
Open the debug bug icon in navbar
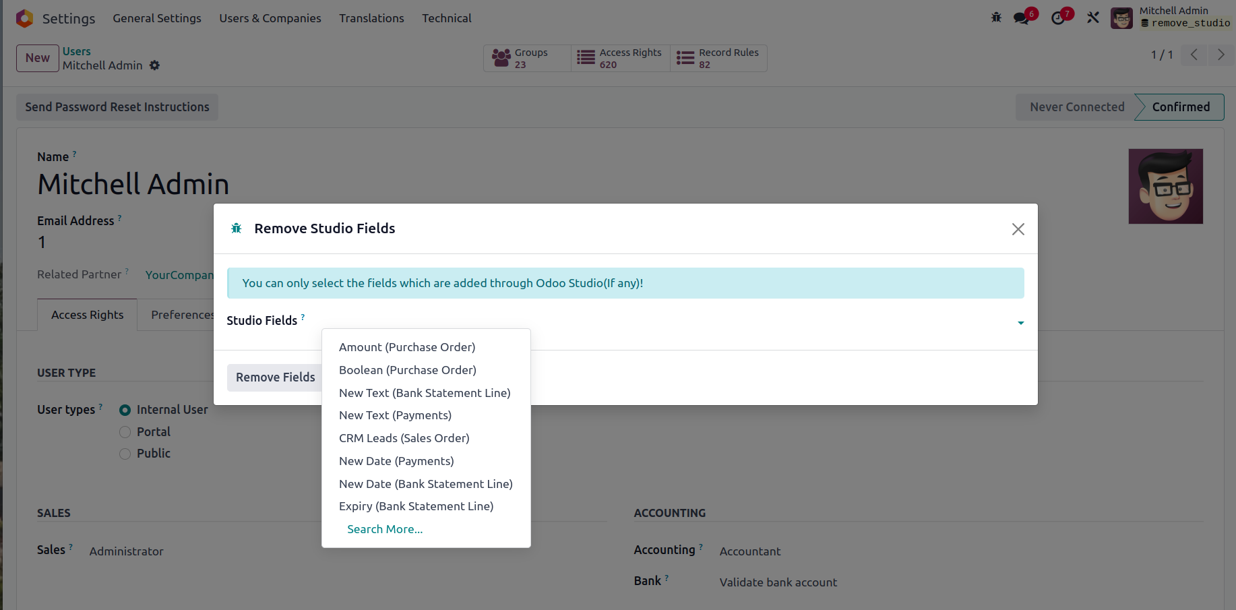pyautogui.click(x=996, y=18)
